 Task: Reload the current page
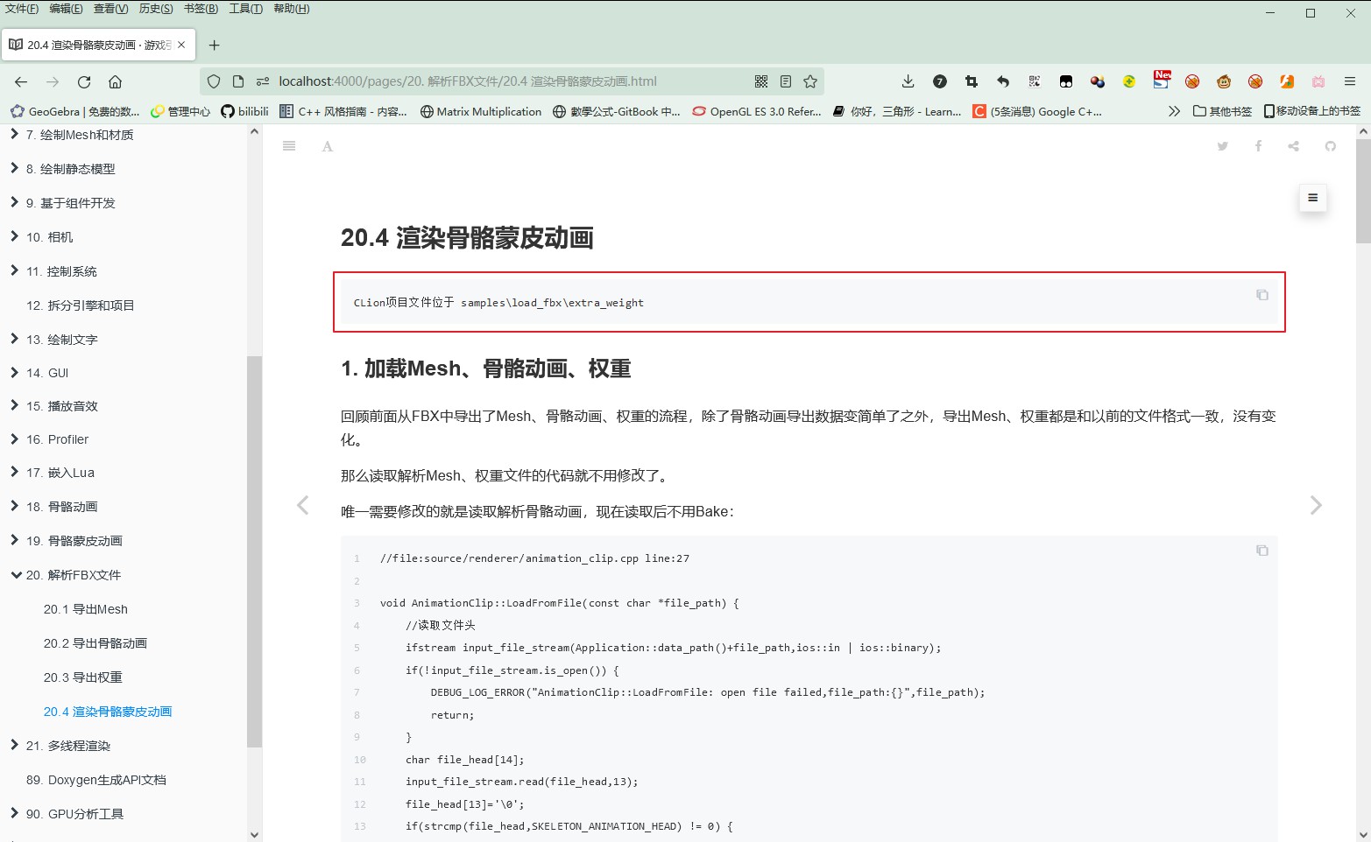coord(84,81)
